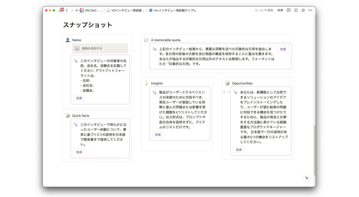
Task: Click the six-dot drag handle near Opportunities
Action: click(228, 92)
